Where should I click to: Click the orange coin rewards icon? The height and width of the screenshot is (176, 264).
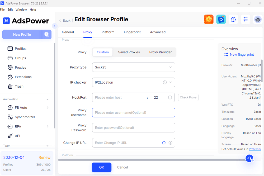(209, 19)
